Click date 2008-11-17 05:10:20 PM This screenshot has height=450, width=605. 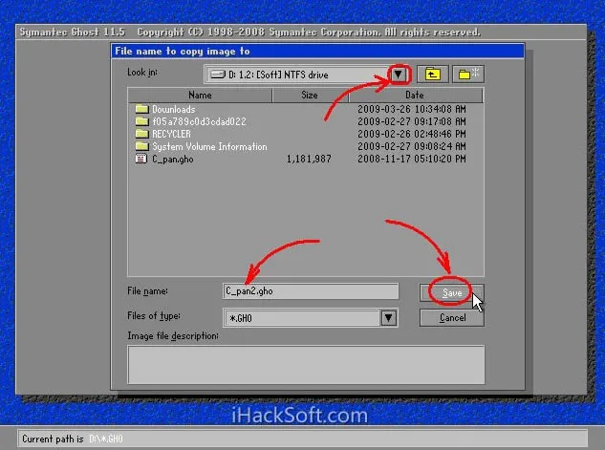tap(412, 159)
